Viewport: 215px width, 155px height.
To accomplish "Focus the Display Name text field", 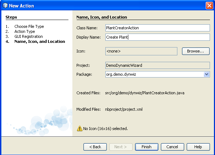I will [x=157, y=37].
